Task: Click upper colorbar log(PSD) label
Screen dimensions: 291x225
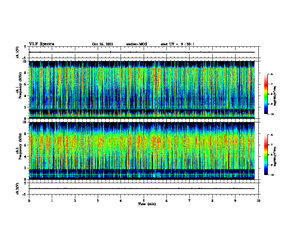Action: point(275,96)
